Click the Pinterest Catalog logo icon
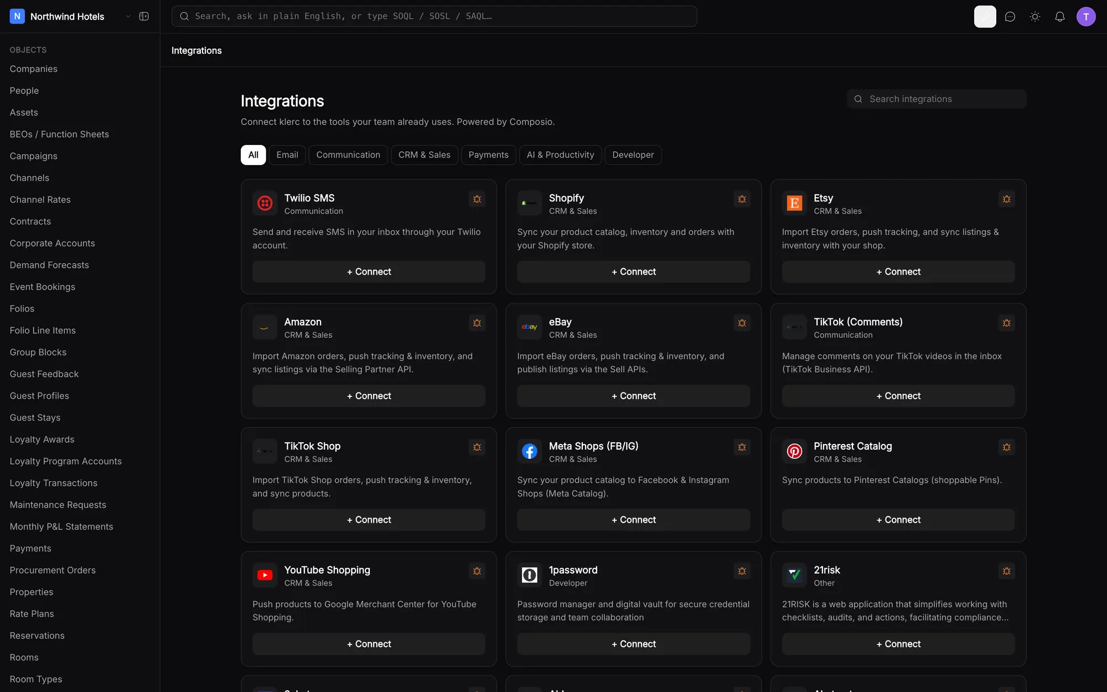 (794, 451)
